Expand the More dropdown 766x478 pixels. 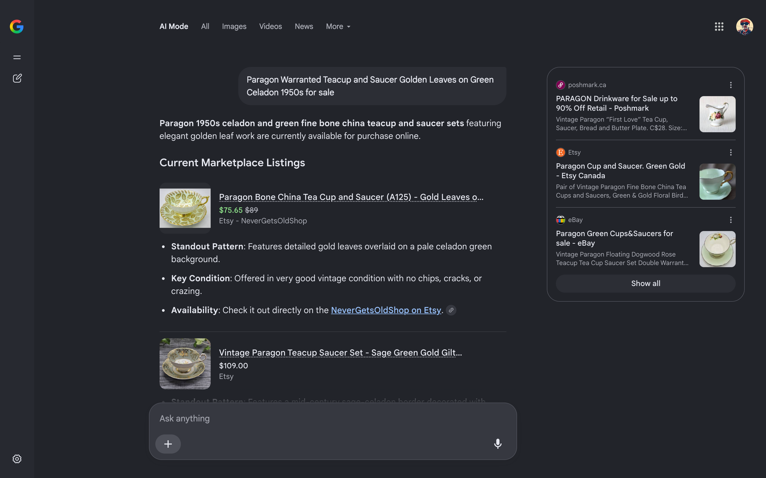click(338, 27)
